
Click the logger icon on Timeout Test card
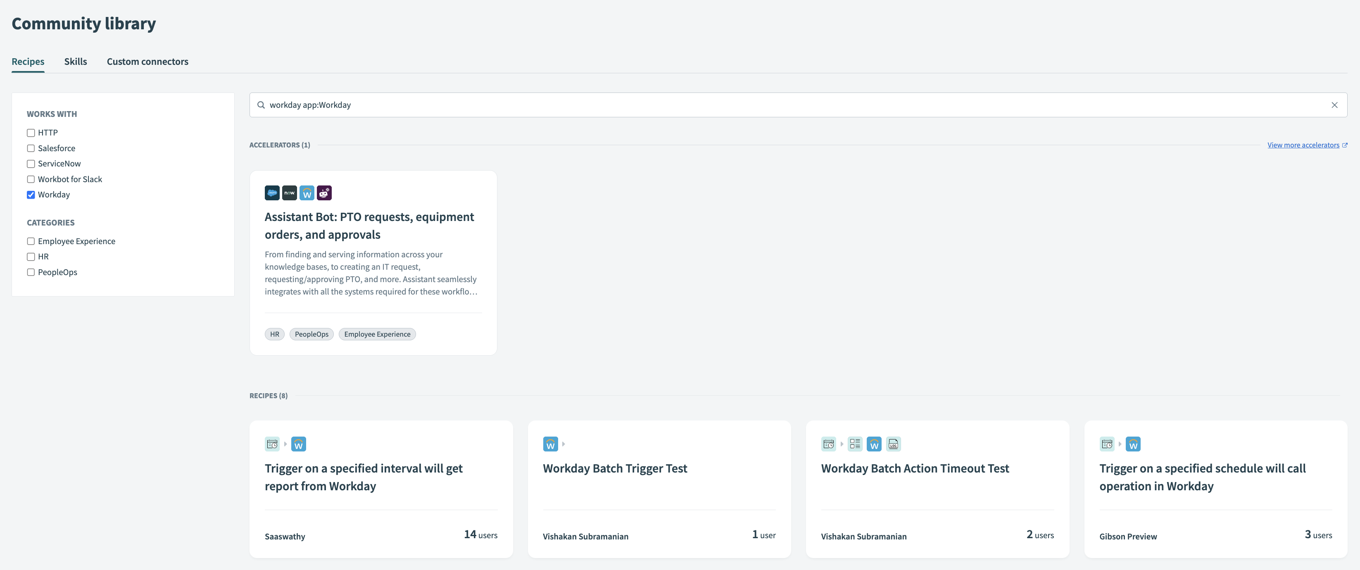click(x=893, y=444)
